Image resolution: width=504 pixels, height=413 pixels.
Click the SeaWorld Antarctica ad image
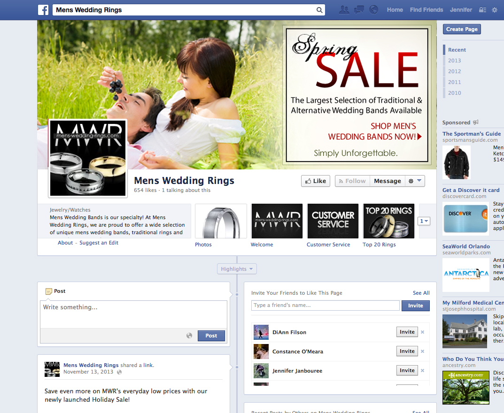point(466,275)
